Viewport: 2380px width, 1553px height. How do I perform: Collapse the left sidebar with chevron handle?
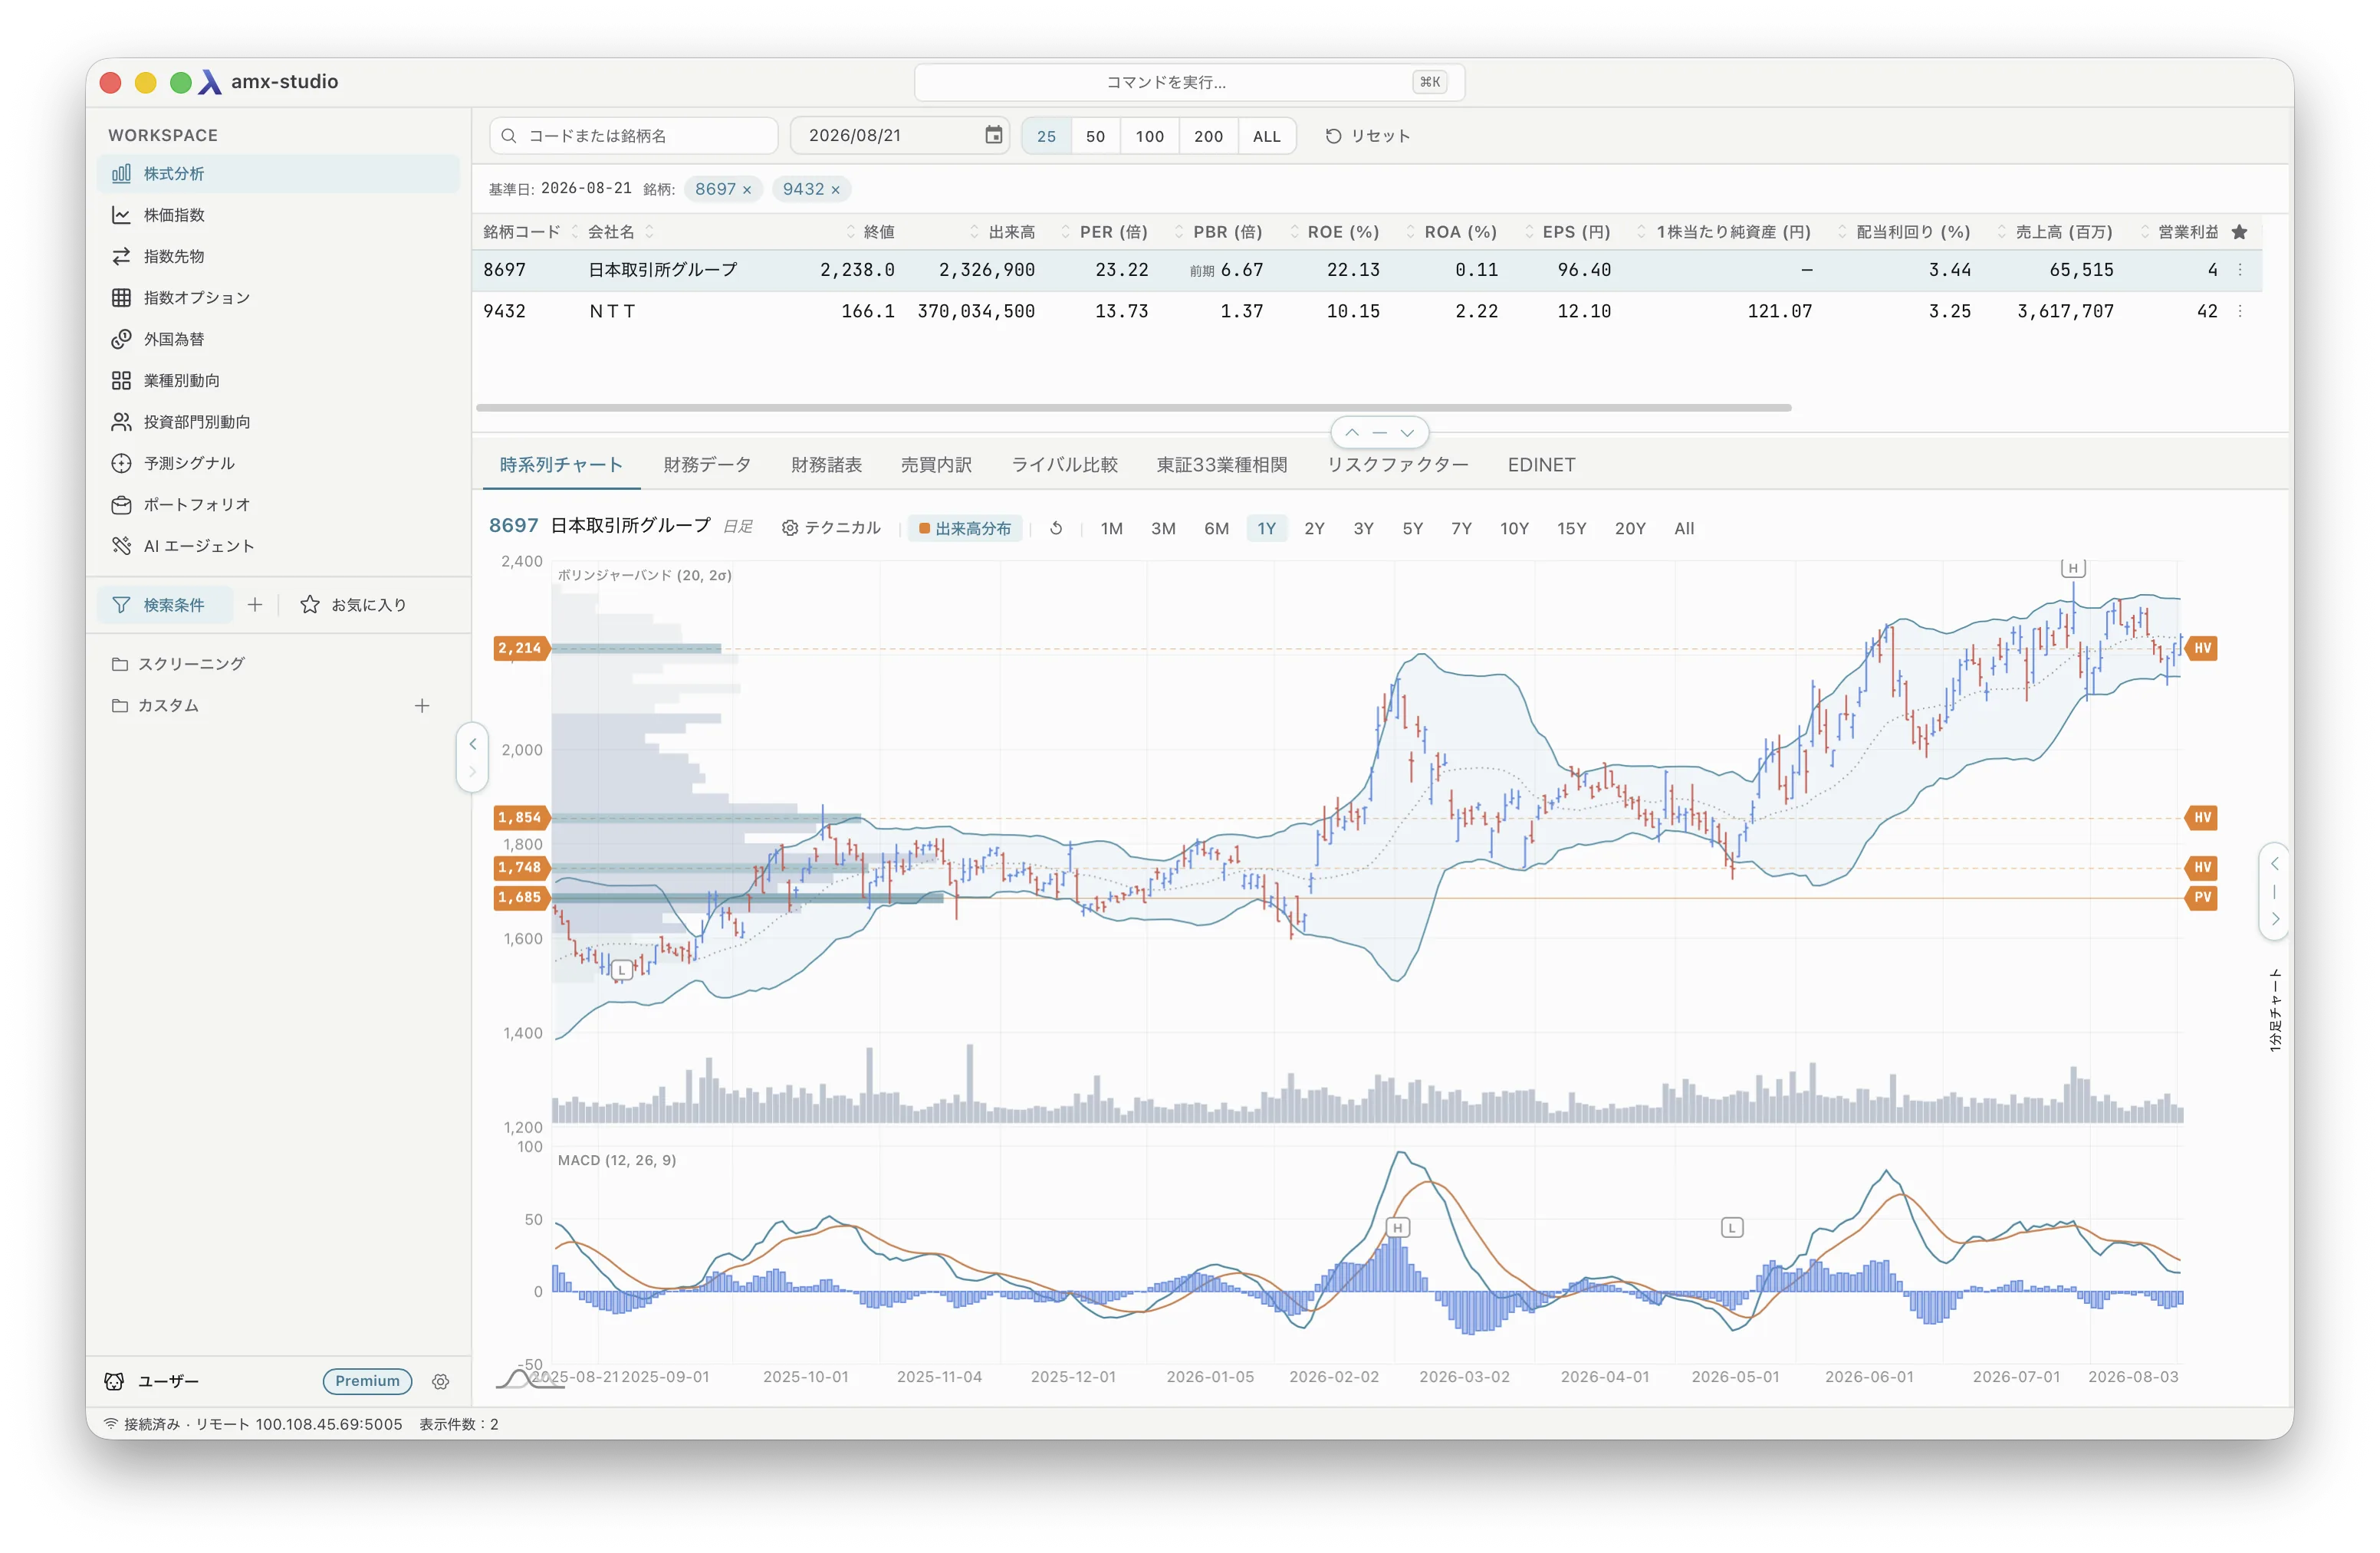click(472, 744)
